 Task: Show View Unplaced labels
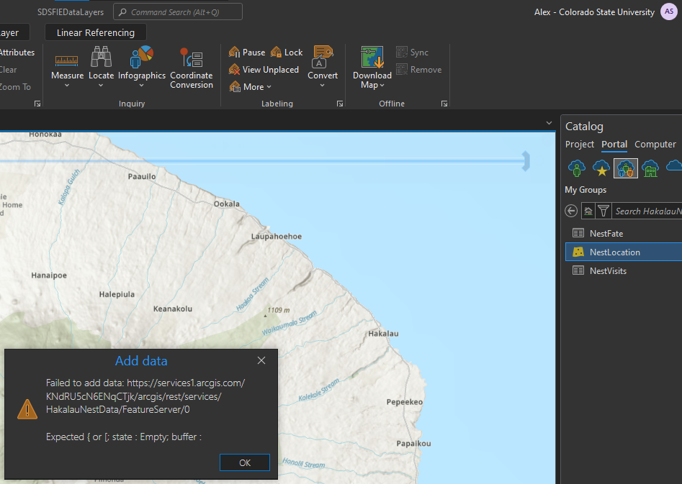click(x=264, y=70)
